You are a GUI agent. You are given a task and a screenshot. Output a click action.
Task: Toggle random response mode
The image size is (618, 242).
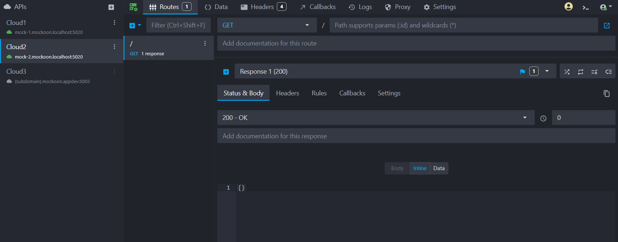click(x=567, y=72)
